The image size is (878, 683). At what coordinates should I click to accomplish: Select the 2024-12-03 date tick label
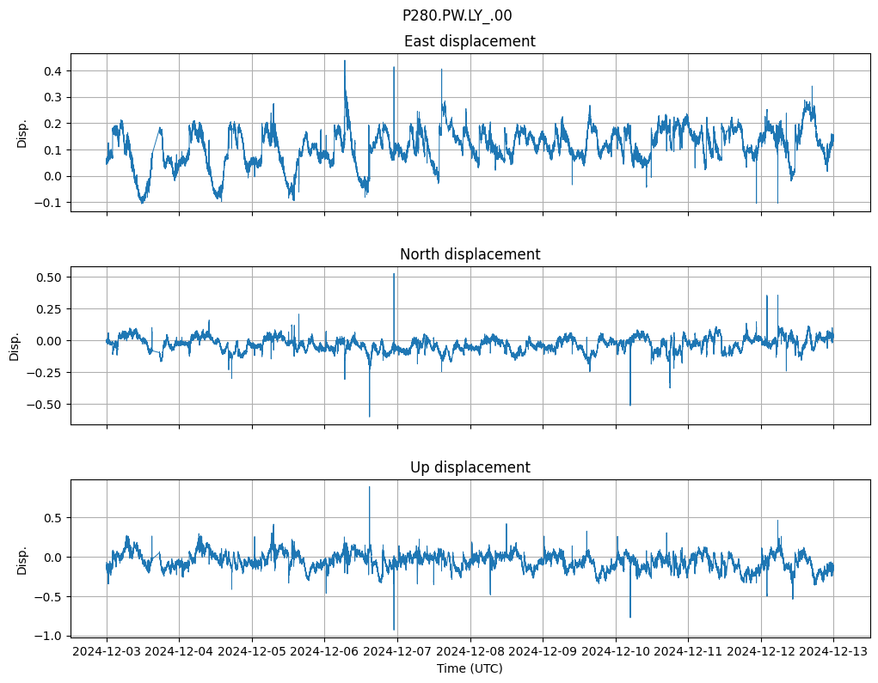(x=107, y=651)
